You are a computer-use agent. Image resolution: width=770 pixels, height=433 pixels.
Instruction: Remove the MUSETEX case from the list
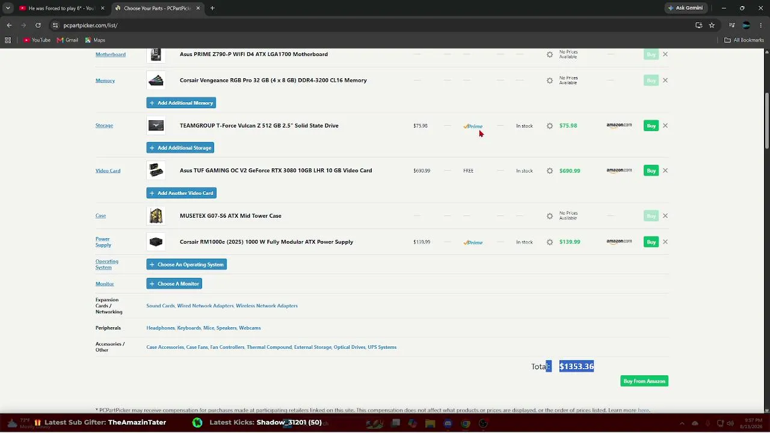point(665,216)
